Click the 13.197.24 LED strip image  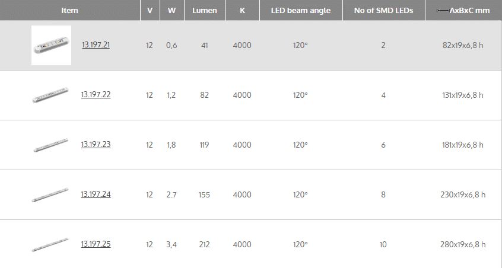click(49, 195)
